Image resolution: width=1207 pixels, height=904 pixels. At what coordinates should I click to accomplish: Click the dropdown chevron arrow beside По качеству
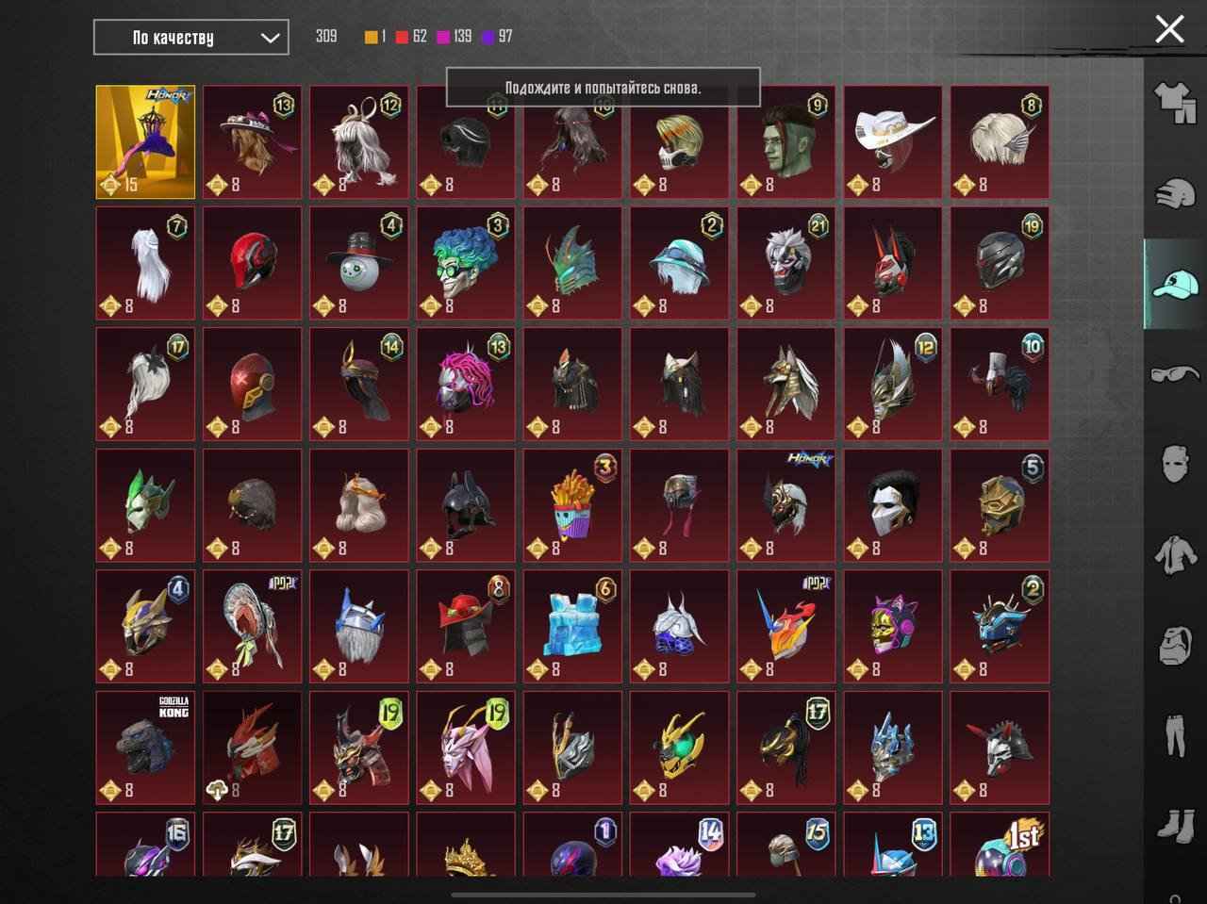pos(270,39)
